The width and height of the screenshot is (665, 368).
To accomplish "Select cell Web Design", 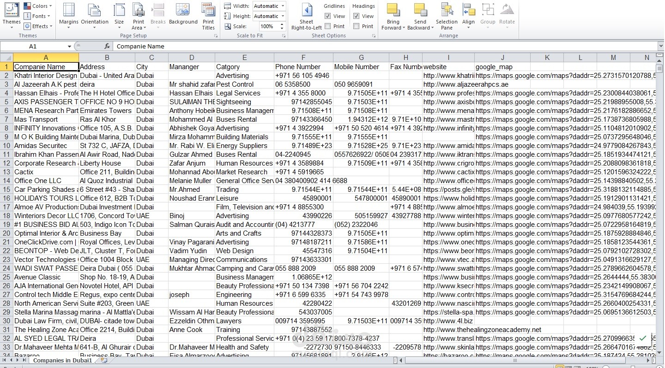I will [245, 251].
